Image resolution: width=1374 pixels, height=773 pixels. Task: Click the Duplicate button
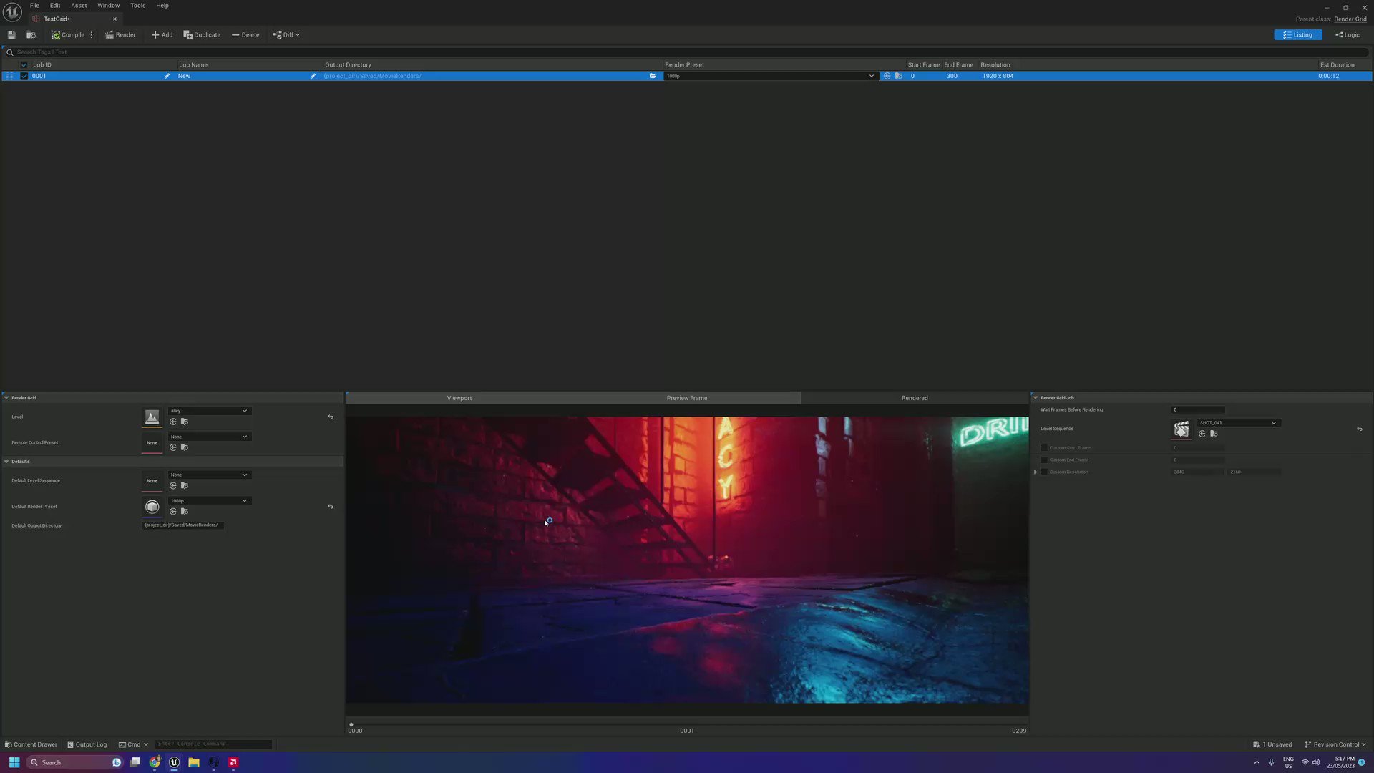click(x=203, y=34)
